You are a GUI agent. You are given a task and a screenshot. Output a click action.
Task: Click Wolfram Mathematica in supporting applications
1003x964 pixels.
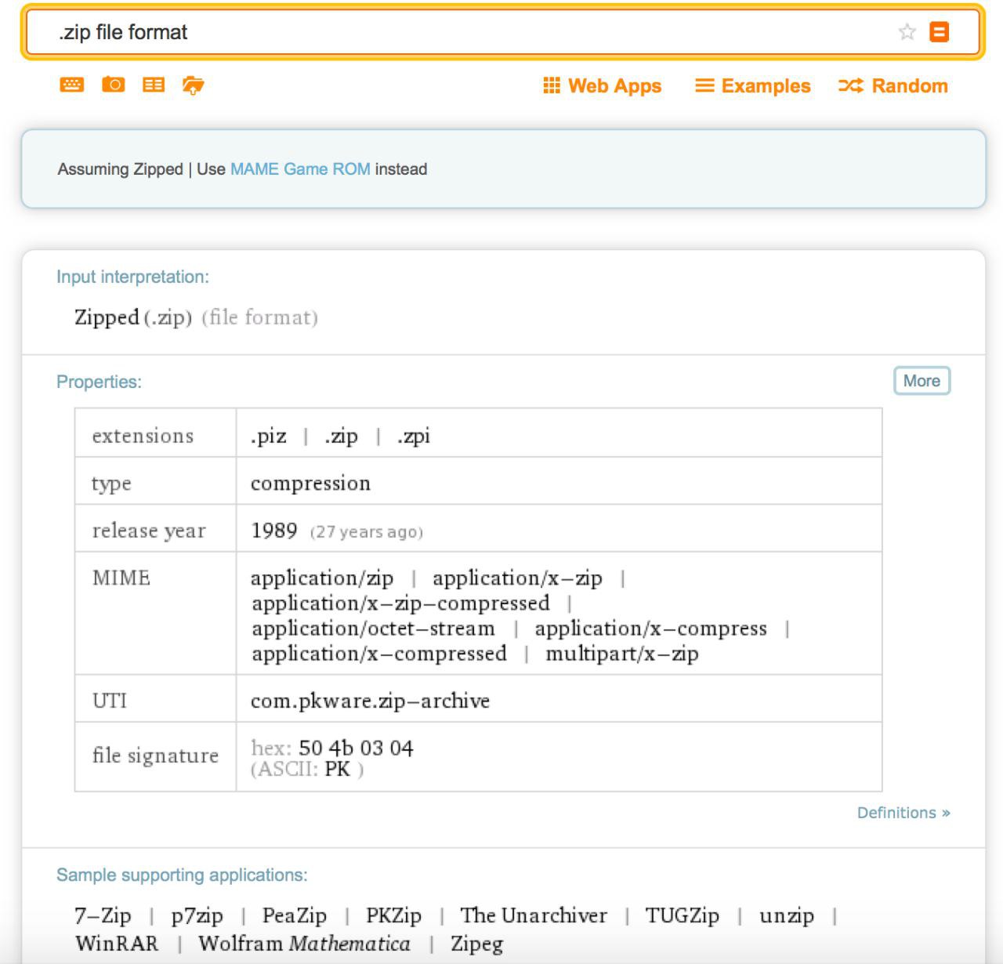(x=304, y=943)
